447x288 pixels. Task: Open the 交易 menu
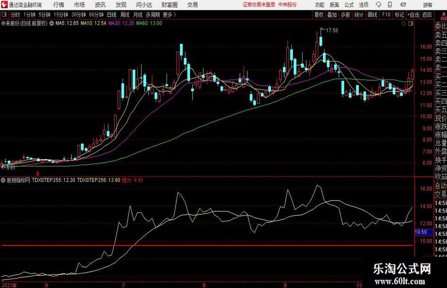(193, 5)
